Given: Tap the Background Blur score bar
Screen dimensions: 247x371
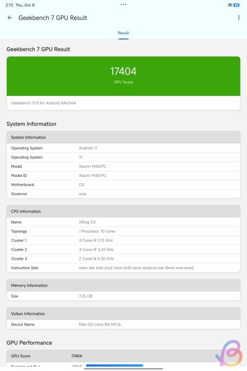Looking at the screenshot, I should pos(115,366).
